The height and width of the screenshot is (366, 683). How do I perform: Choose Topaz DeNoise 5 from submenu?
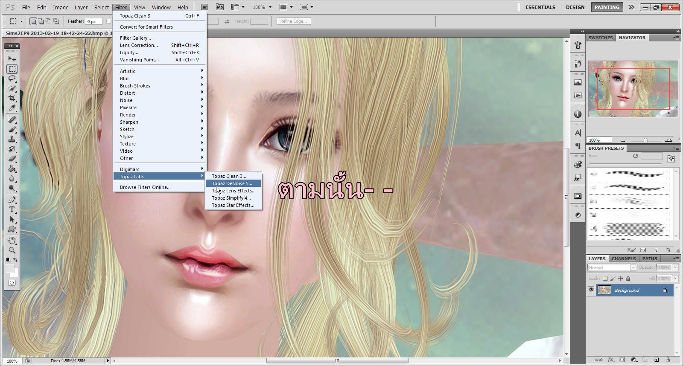pos(233,183)
